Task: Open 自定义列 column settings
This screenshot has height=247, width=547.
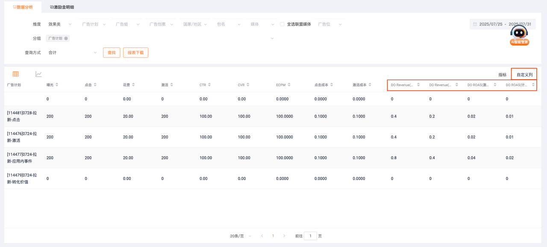Action: [x=524, y=75]
